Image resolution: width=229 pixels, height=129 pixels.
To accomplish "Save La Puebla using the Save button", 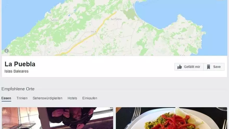I will point(214,67).
